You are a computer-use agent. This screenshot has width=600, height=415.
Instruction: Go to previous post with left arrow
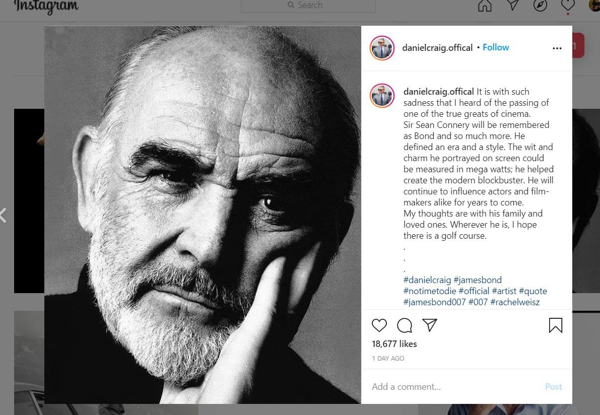tap(3, 216)
